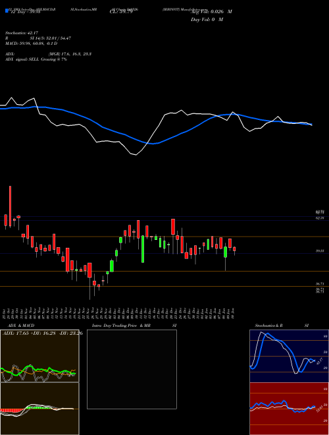Click the tall green candlestick in mid-chart
Image resolution: width=329 pixels, height=435 pixels.
[143, 249]
